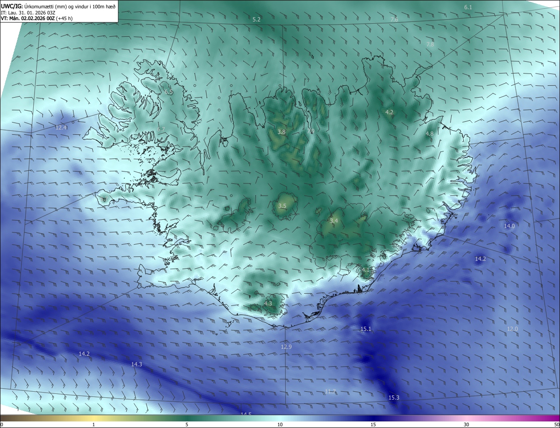Click the legend tick label 50
Viewport: 560px width, 428px height.
click(x=556, y=424)
